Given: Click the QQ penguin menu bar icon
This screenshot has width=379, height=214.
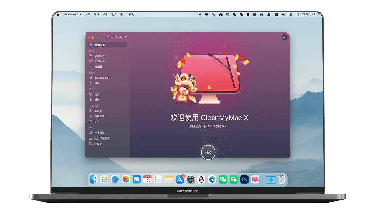Looking at the screenshot, I should 248,15.
